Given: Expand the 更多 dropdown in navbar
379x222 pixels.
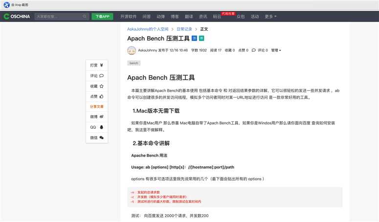Looking at the screenshot, I should pos(270,17).
